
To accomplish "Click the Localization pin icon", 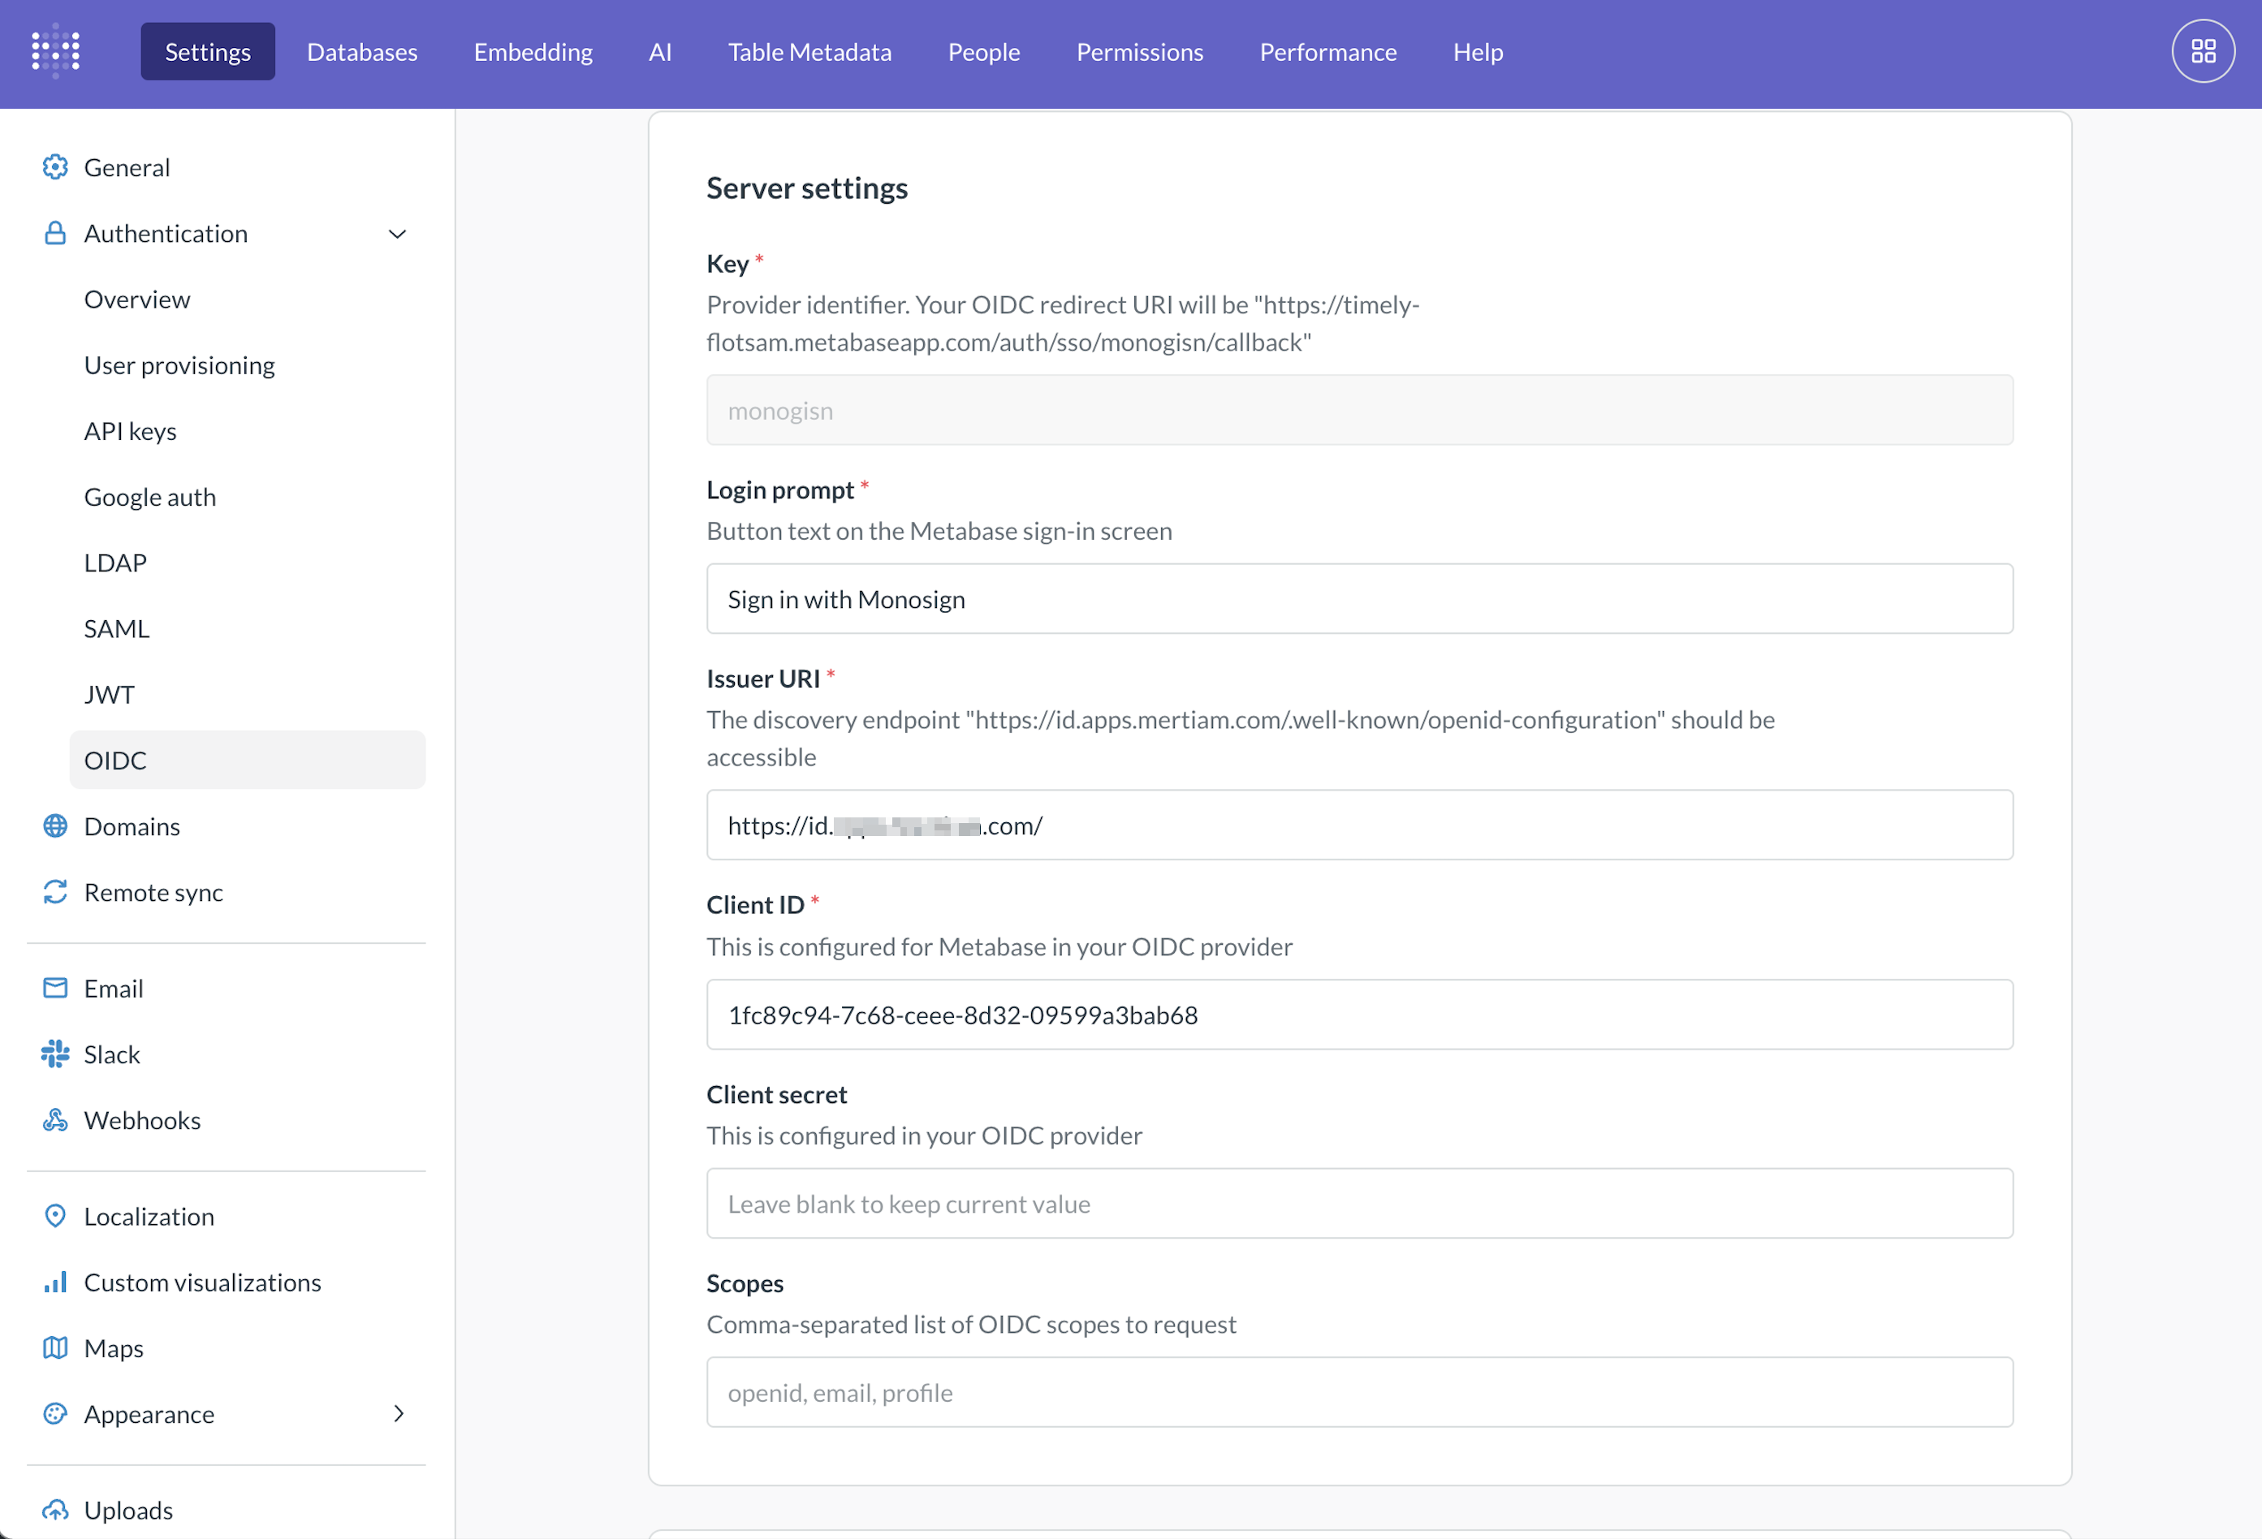I will click(x=55, y=1216).
